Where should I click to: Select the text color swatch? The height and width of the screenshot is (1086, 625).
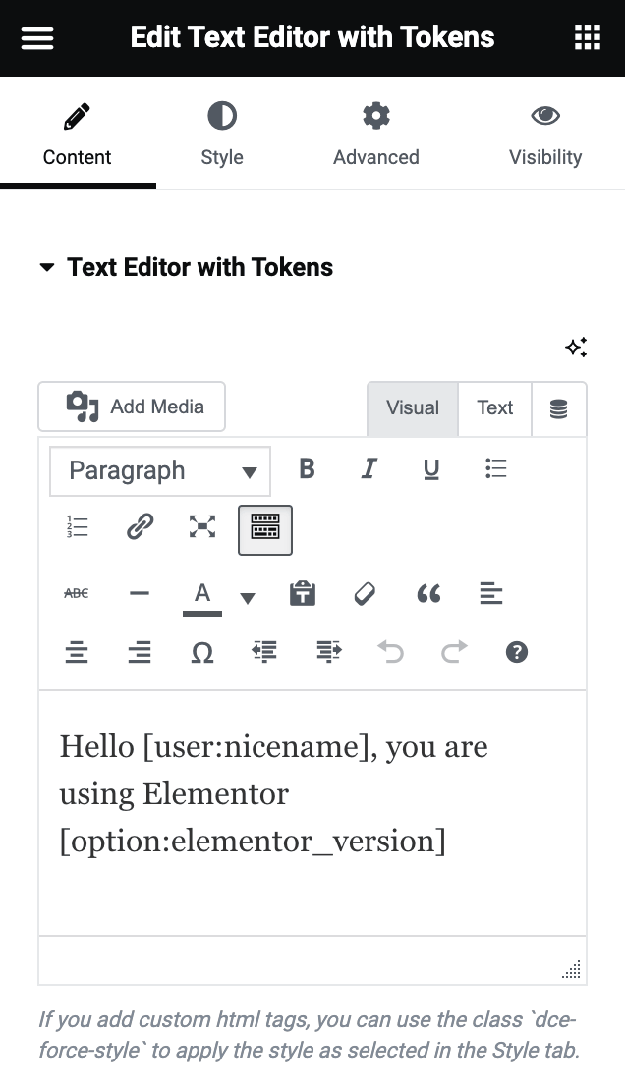coord(201,593)
